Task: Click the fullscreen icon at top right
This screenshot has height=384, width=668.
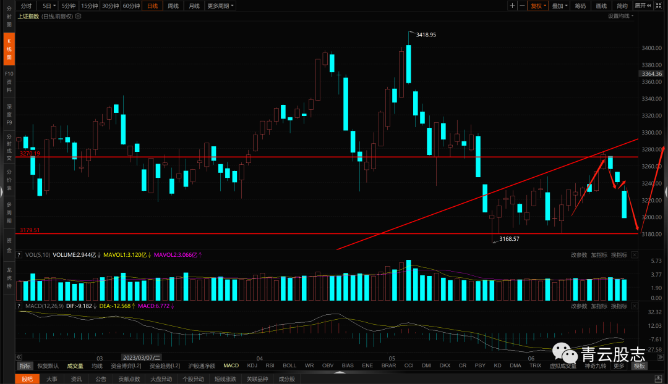Action: coord(659,6)
